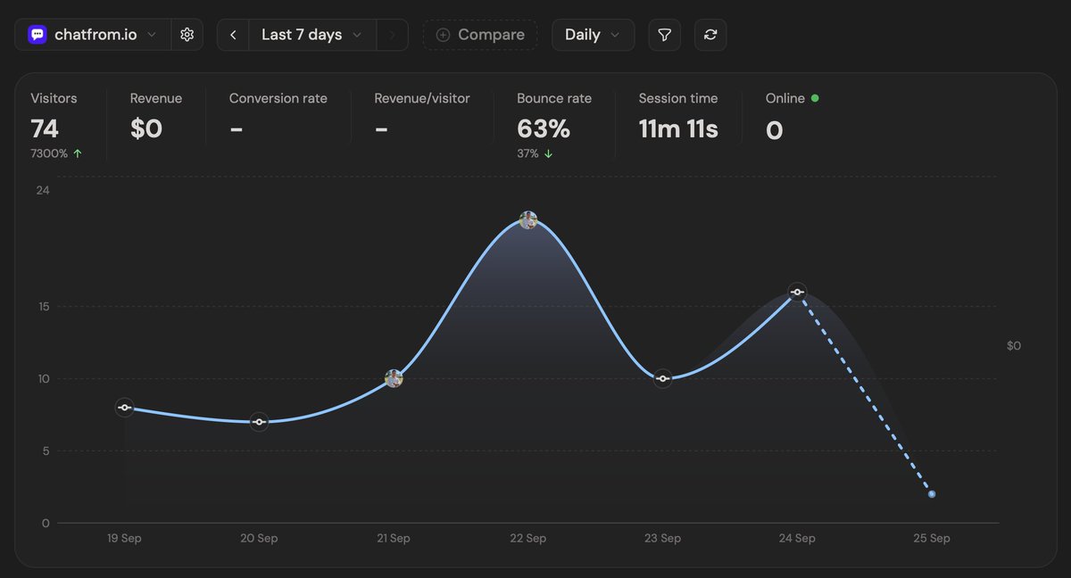Screen dimensions: 1071x578
Task: Open the chatfrom.io site selector dropdown
Action: click(93, 35)
